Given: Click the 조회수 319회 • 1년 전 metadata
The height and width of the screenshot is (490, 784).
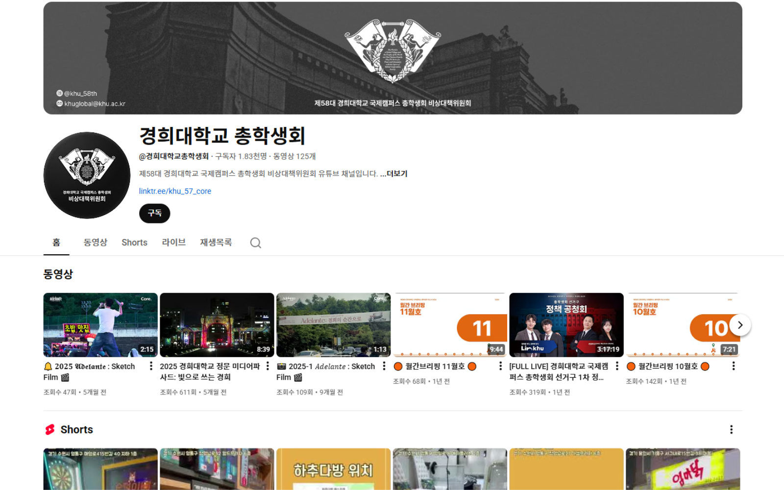Looking at the screenshot, I should [539, 392].
